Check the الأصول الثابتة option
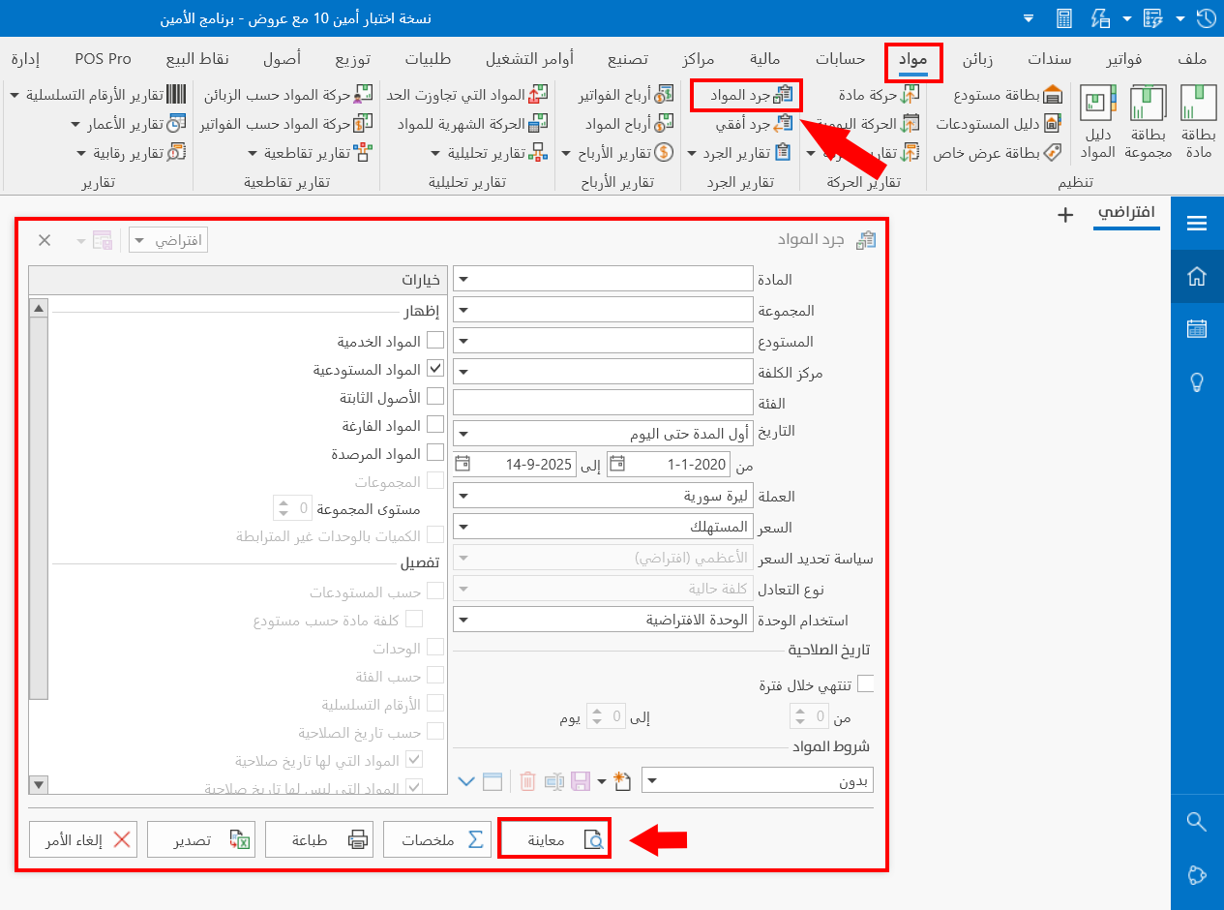The width and height of the screenshot is (1224, 910). point(434,396)
